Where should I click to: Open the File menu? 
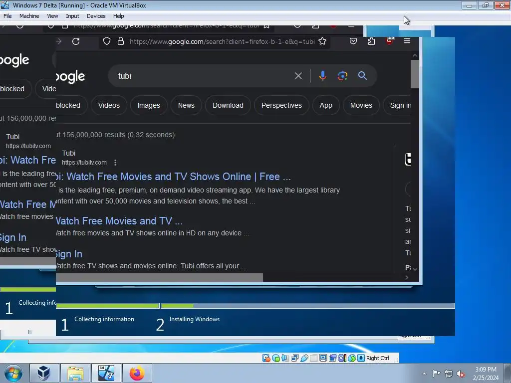tap(7, 16)
